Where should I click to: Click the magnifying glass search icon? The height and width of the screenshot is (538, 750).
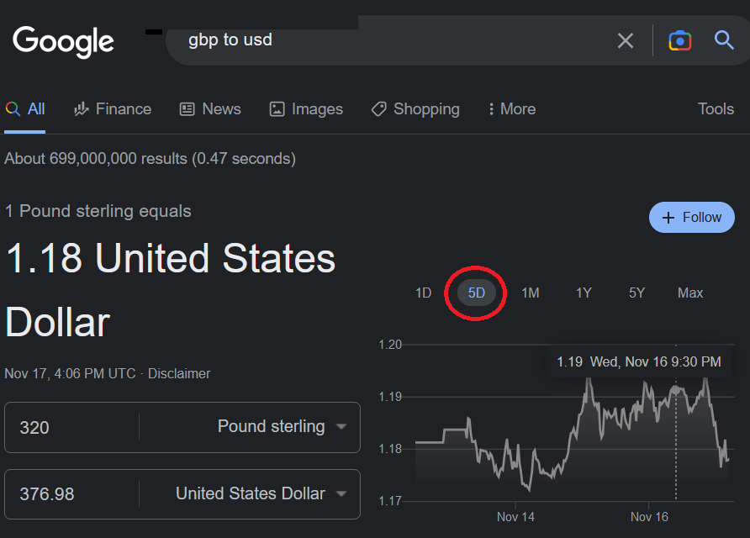click(x=724, y=40)
